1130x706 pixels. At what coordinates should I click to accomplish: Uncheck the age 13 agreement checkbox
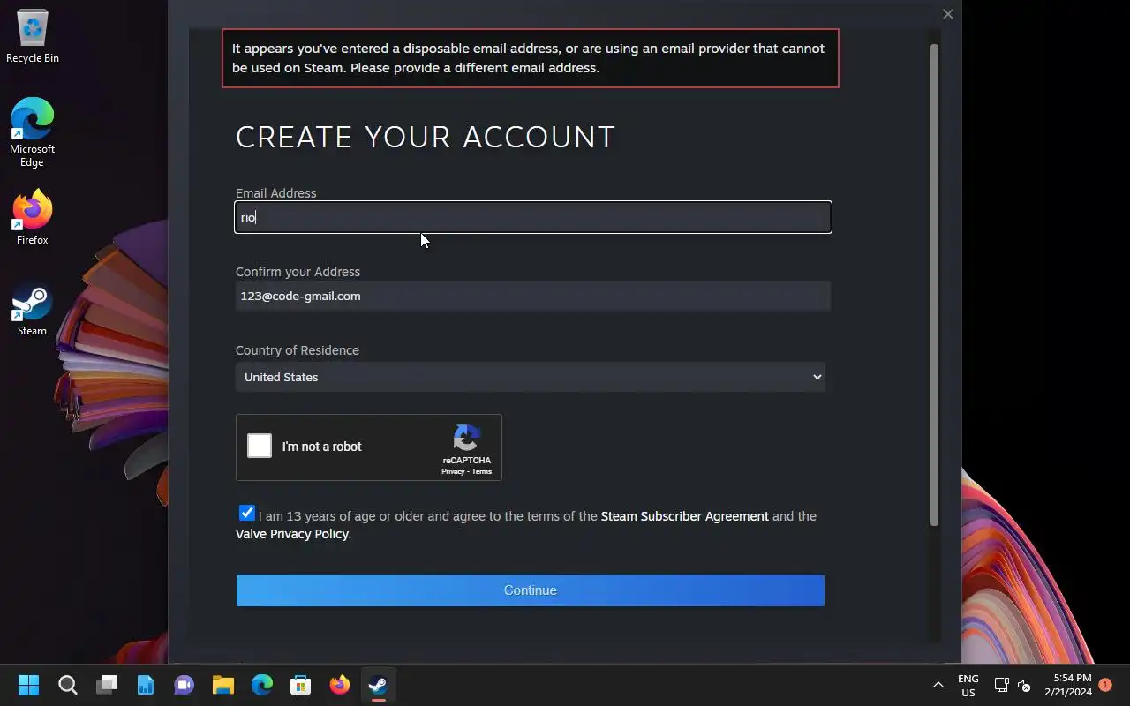pyautogui.click(x=247, y=513)
